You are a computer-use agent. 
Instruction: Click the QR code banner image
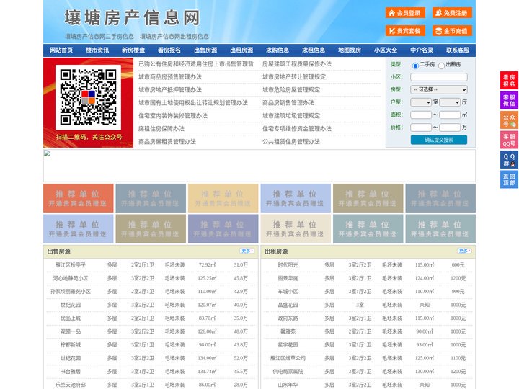[x=89, y=102]
